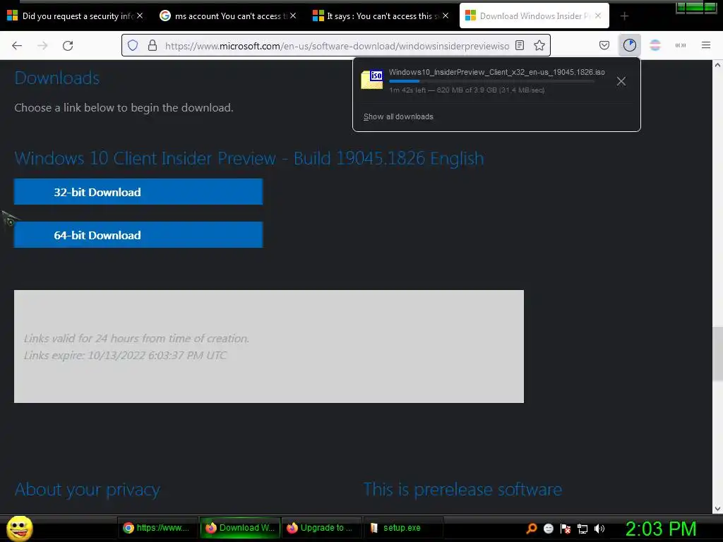Click 'Links valid for 24 hours' note
This screenshot has height=542, width=723.
click(136, 338)
